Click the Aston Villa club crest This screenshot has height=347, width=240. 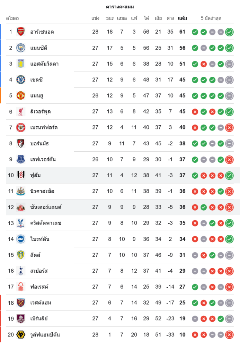(21, 64)
